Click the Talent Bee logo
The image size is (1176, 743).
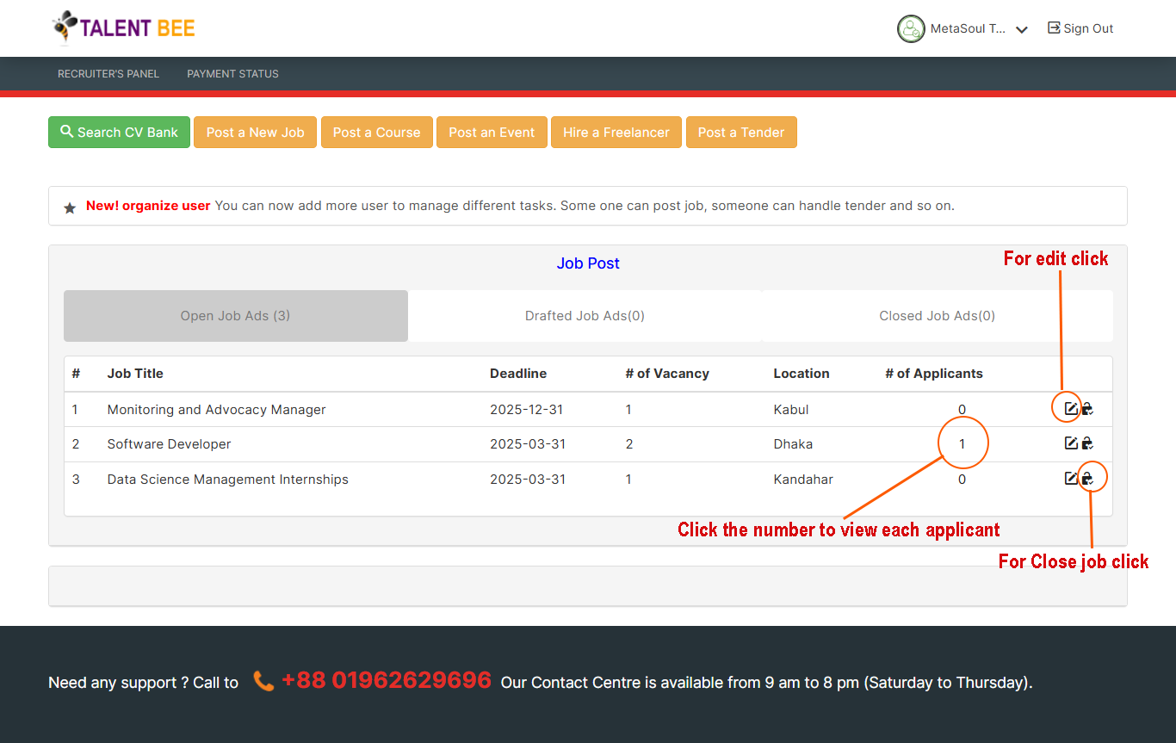click(124, 28)
